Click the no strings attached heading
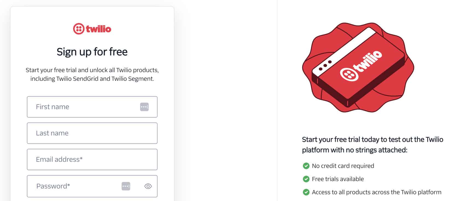The width and height of the screenshot is (458, 201). tap(372, 145)
